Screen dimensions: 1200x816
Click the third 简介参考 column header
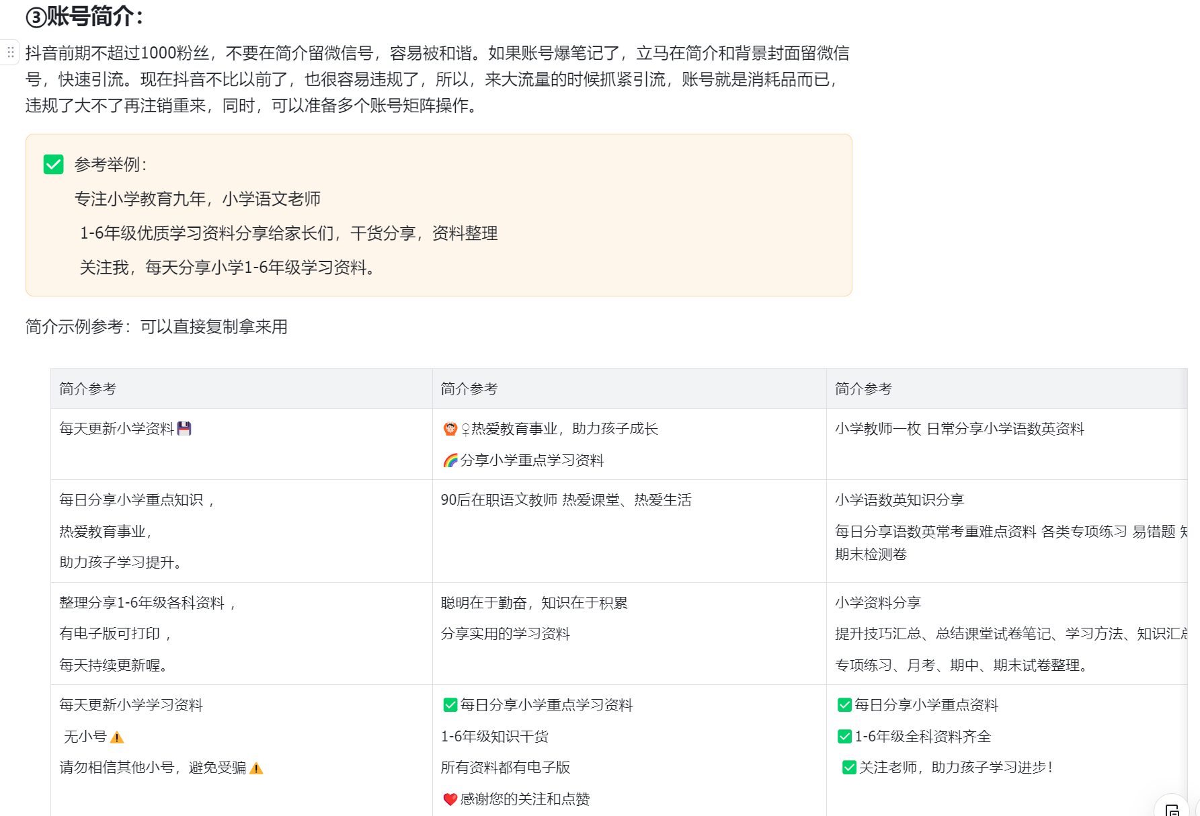(864, 389)
